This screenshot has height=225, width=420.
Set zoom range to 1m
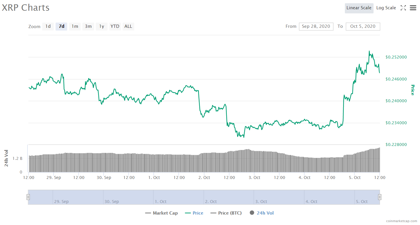(x=75, y=26)
